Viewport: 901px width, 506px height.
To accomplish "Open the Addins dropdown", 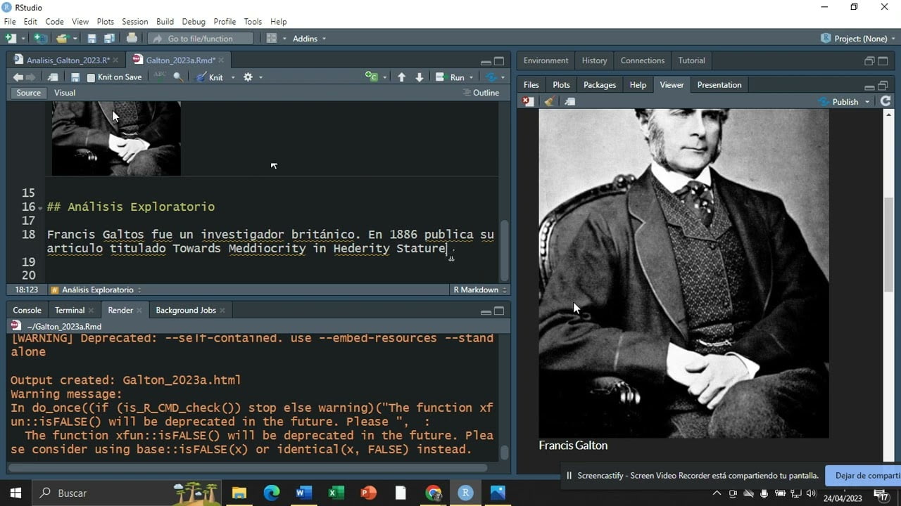I will coord(309,39).
